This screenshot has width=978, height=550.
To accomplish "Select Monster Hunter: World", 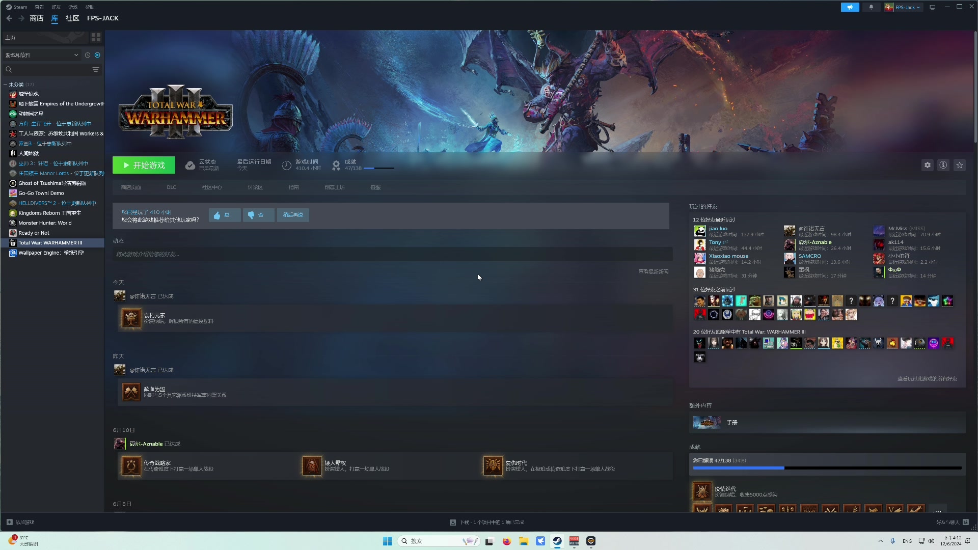I will click(x=45, y=223).
